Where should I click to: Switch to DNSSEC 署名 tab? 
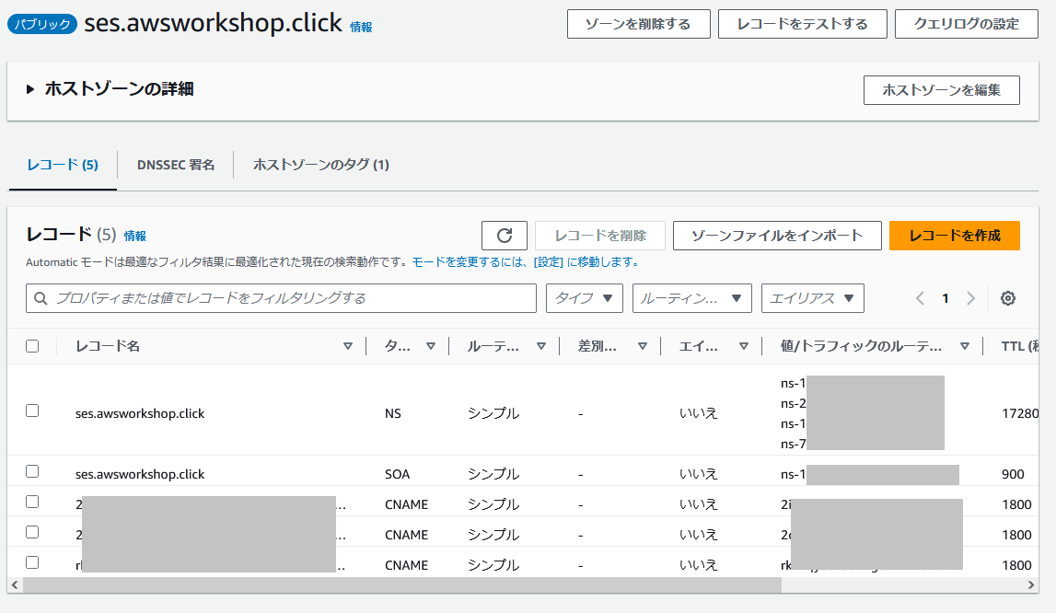pos(176,165)
